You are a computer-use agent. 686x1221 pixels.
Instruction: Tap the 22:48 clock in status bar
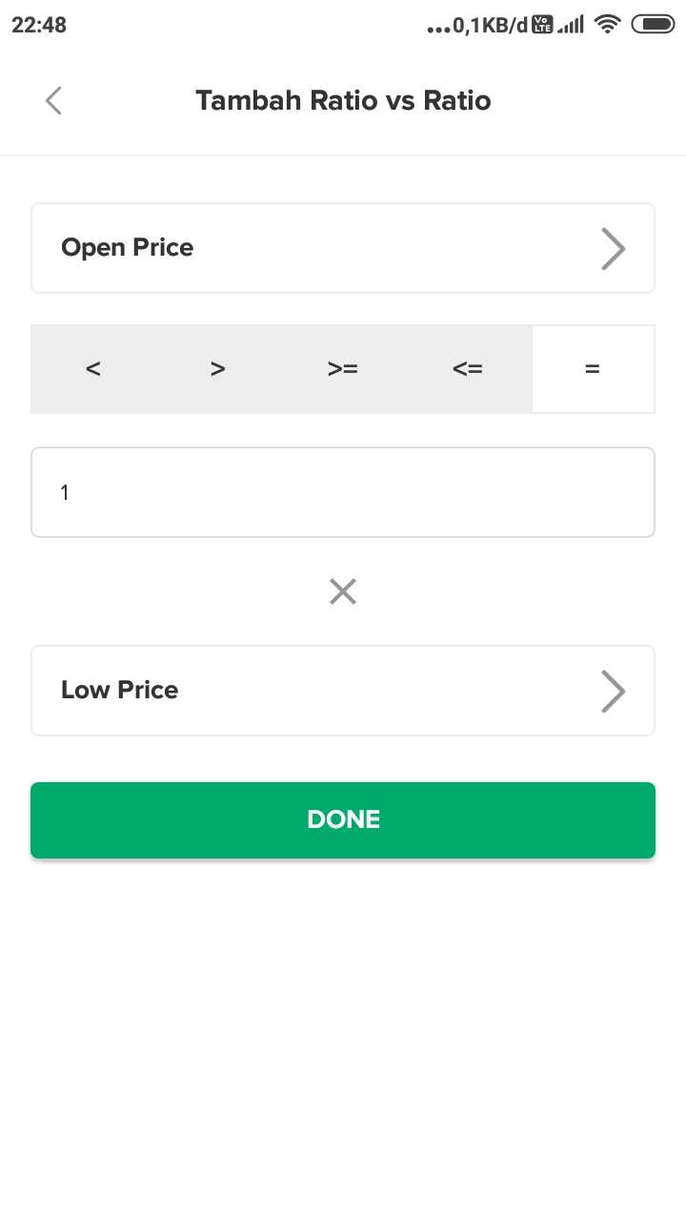pos(39,26)
